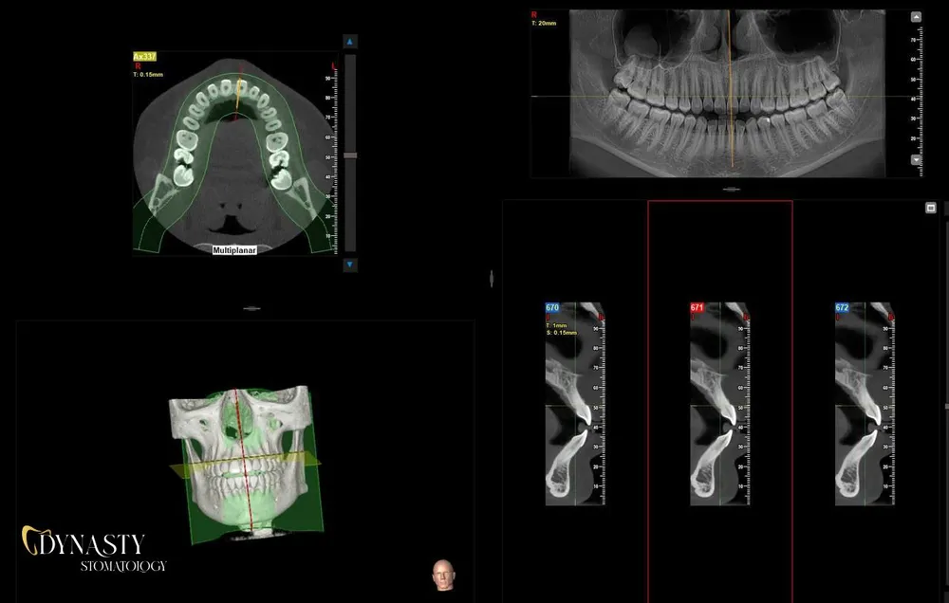Image resolution: width=949 pixels, height=603 pixels.
Task: Click the down arrow below the axial slice slider
Action: pos(350,265)
